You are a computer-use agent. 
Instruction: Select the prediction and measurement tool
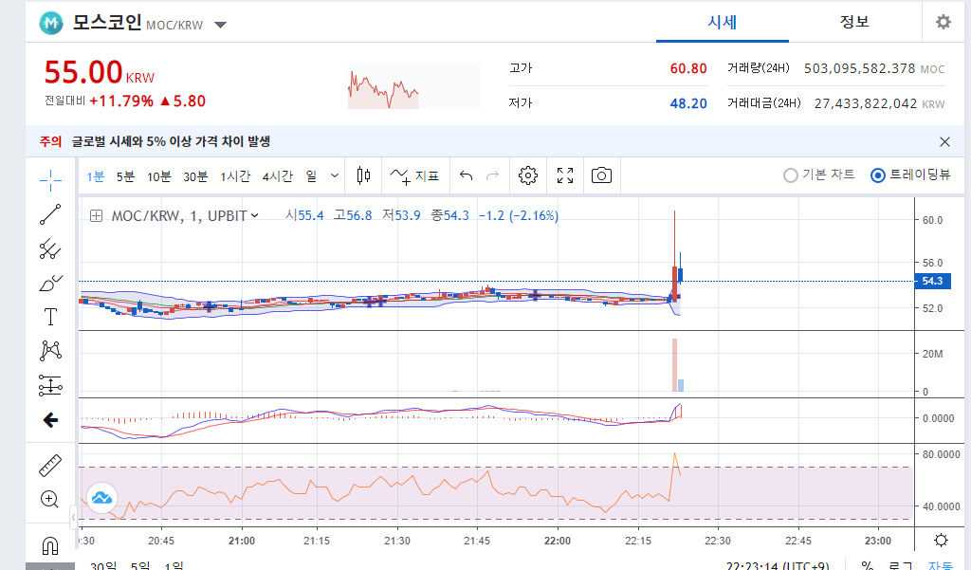50,385
